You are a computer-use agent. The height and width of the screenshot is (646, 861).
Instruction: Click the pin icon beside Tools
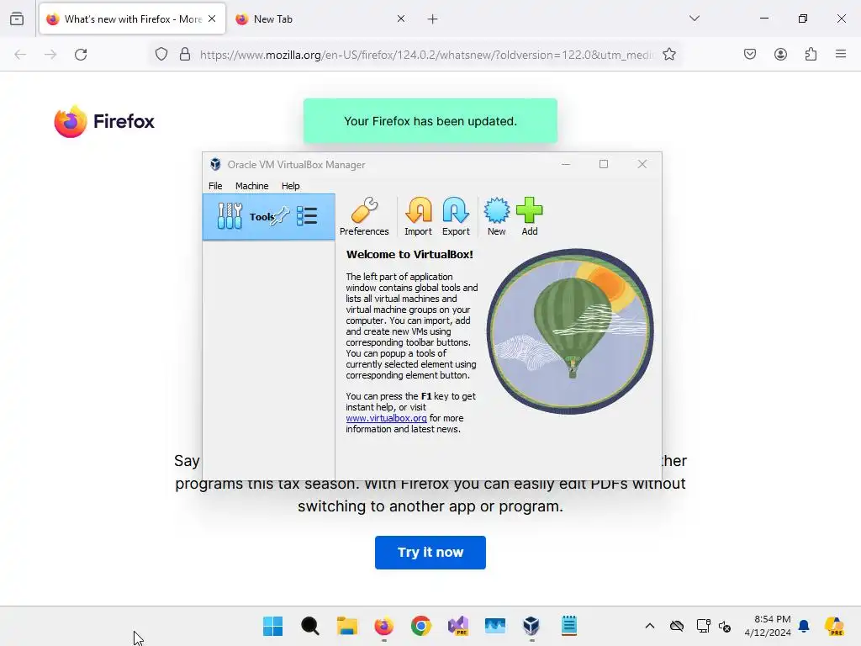(280, 216)
